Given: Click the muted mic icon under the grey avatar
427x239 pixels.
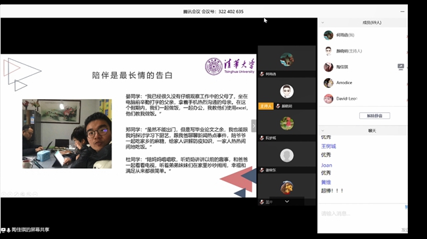Looking at the screenshot, I should 262,170.
